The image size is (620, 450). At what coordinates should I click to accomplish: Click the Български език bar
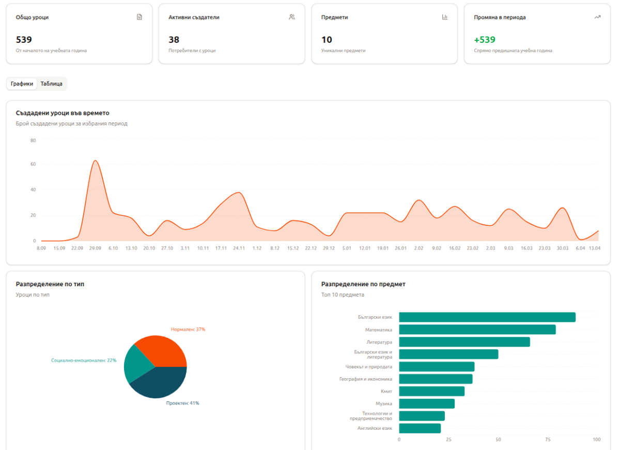[x=487, y=317]
